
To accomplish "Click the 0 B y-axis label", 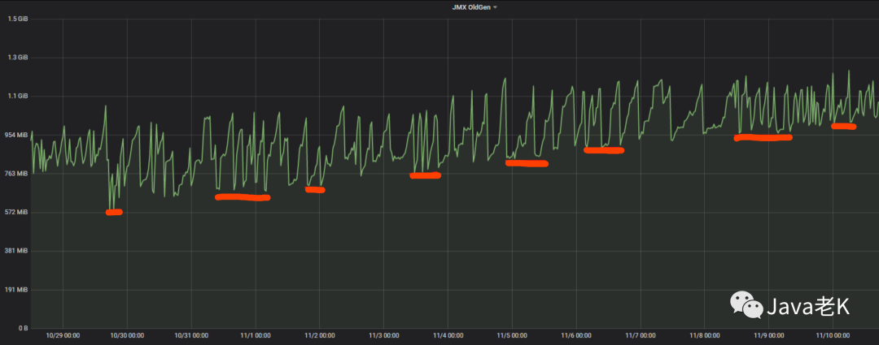I will pos(23,328).
